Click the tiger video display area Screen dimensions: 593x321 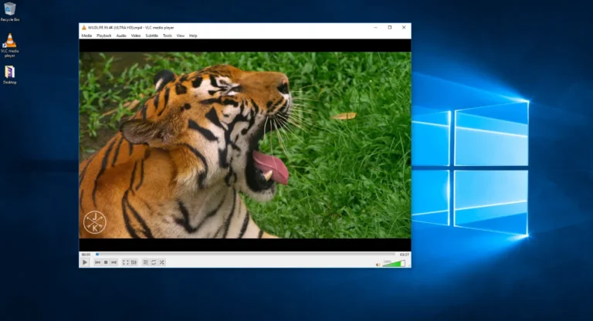pyautogui.click(x=245, y=145)
